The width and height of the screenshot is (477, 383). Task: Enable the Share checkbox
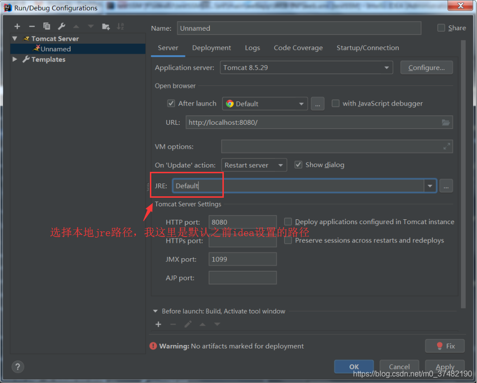[441, 28]
